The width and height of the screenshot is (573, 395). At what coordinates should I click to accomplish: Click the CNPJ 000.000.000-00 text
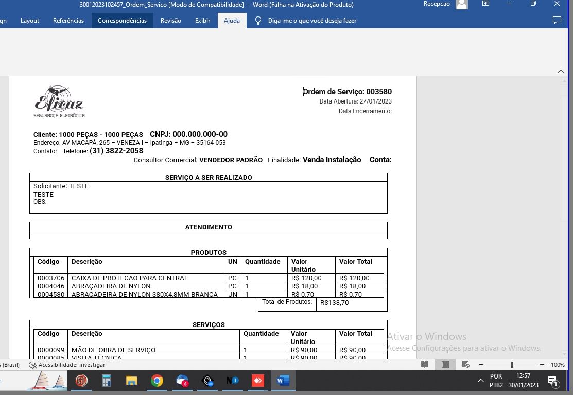[x=188, y=134]
